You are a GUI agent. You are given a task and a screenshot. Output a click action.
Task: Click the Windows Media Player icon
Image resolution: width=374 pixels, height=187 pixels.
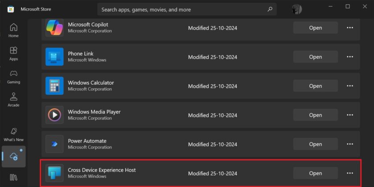[54, 115]
